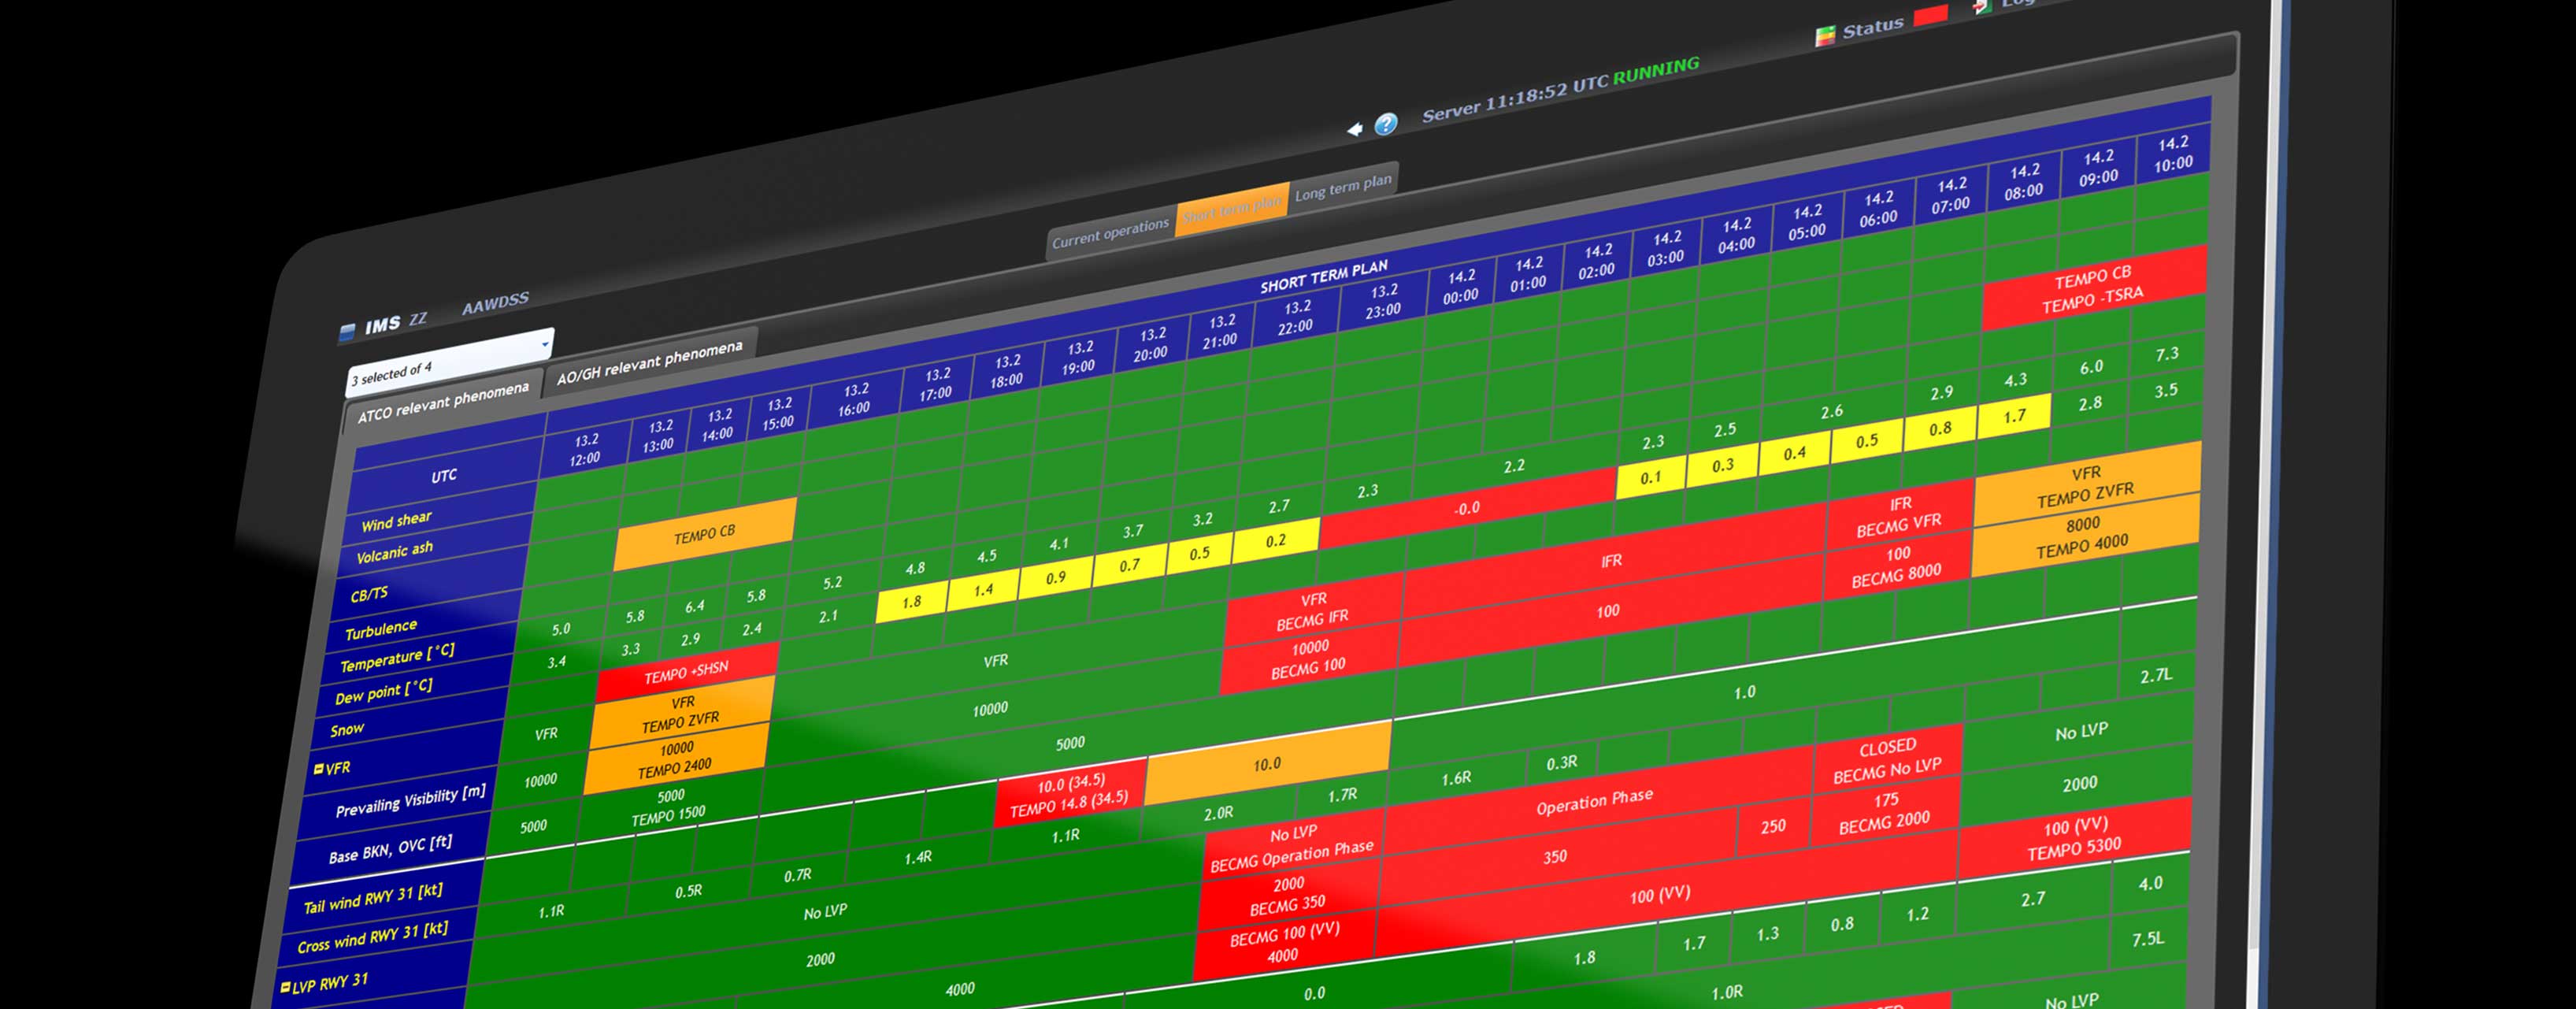Collapse the VFR row group

tap(318, 769)
